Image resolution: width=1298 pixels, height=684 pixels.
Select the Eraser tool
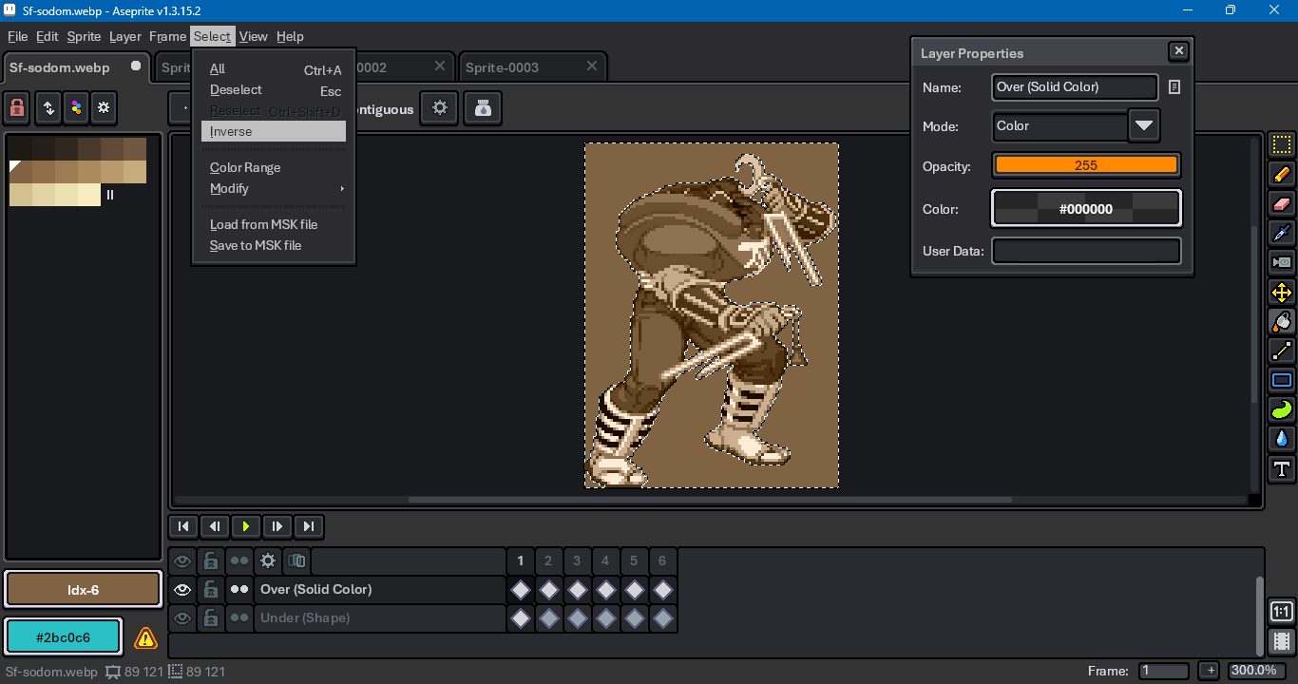pos(1282,203)
